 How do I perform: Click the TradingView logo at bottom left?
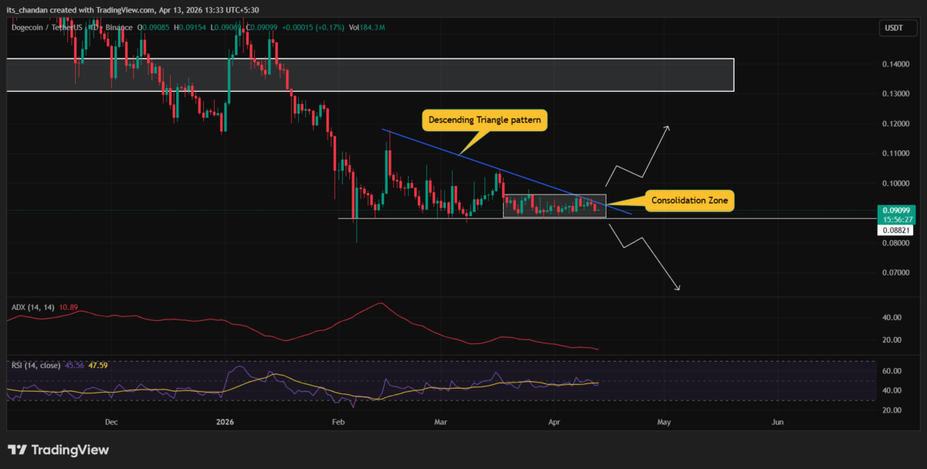click(58, 450)
